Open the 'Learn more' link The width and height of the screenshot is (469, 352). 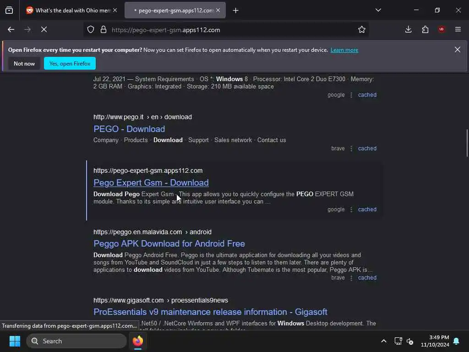pyautogui.click(x=344, y=50)
